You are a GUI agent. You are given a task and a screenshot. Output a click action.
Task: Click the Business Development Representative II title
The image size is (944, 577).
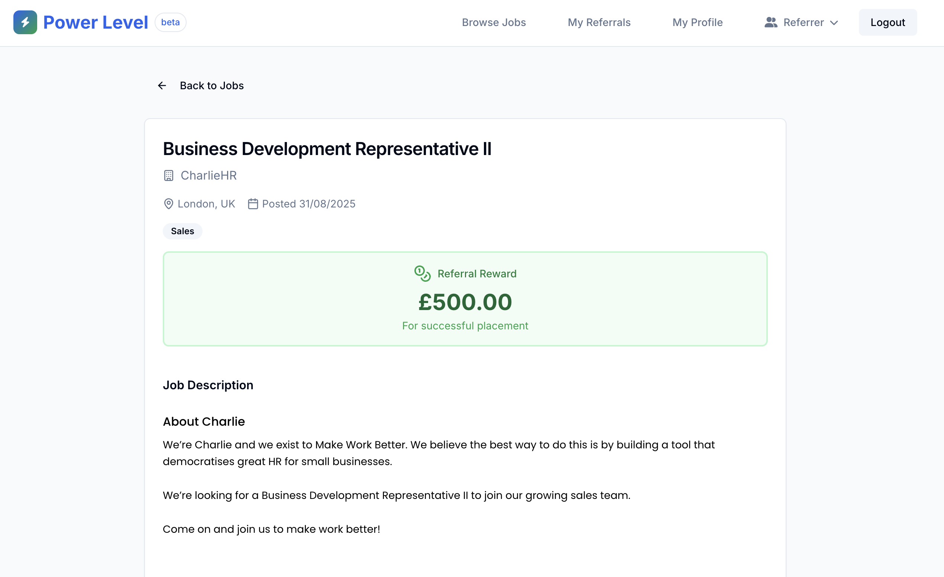[x=327, y=149]
